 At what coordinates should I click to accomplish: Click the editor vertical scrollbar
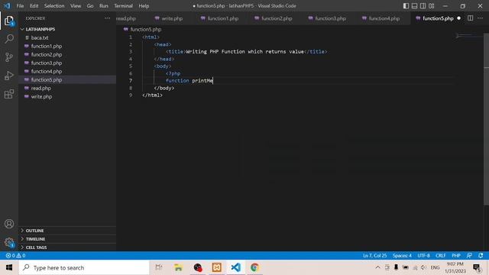[486, 118]
